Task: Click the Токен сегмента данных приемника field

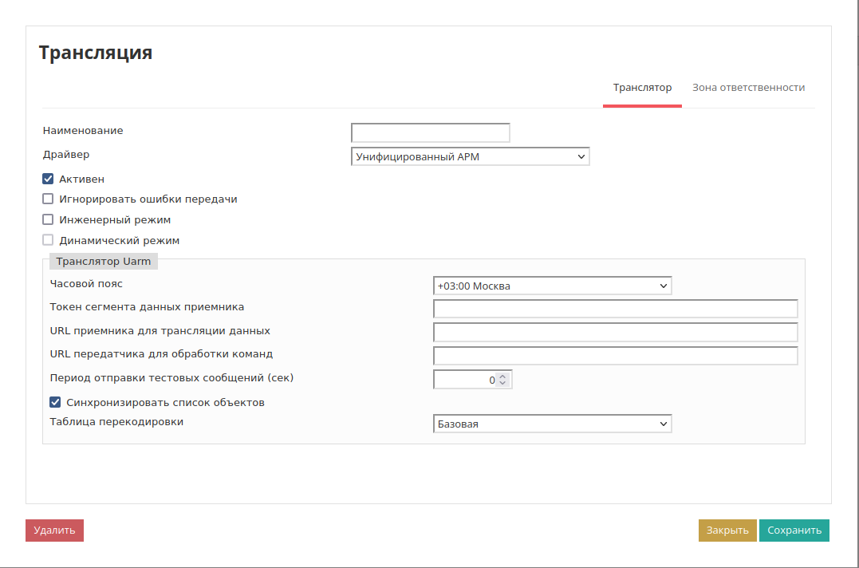Action: click(615, 309)
